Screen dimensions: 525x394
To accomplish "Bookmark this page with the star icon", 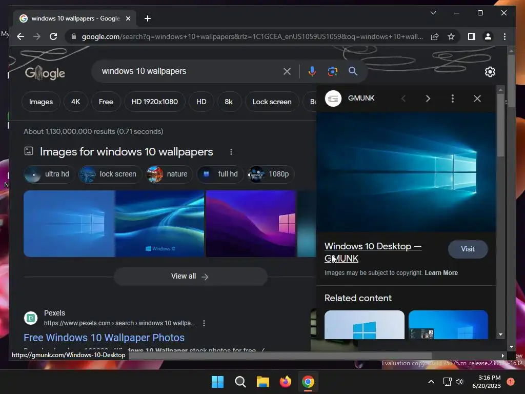I will (x=451, y=36).
